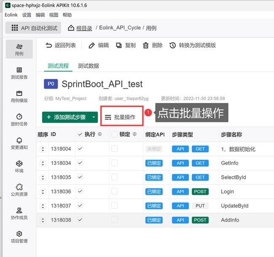Open the 视图 menu
Viewport: 274px width, 257px height.
point(54,15)
